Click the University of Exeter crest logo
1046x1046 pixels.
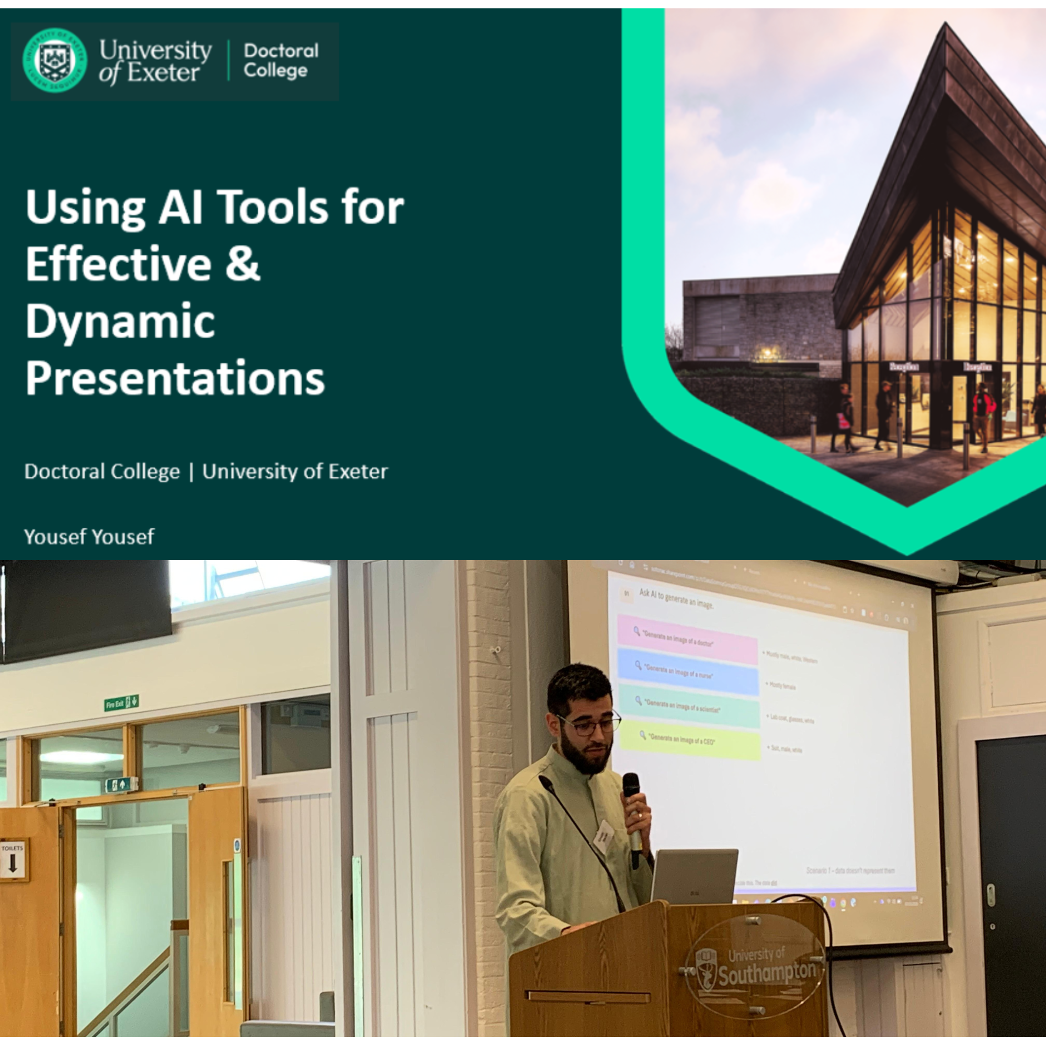(55, 61)
